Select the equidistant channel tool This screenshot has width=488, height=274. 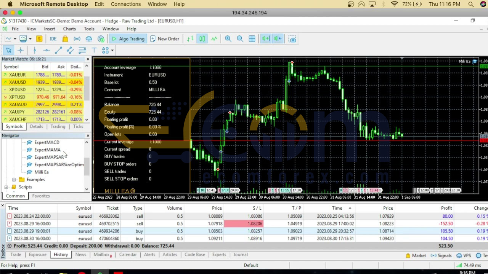70,50
